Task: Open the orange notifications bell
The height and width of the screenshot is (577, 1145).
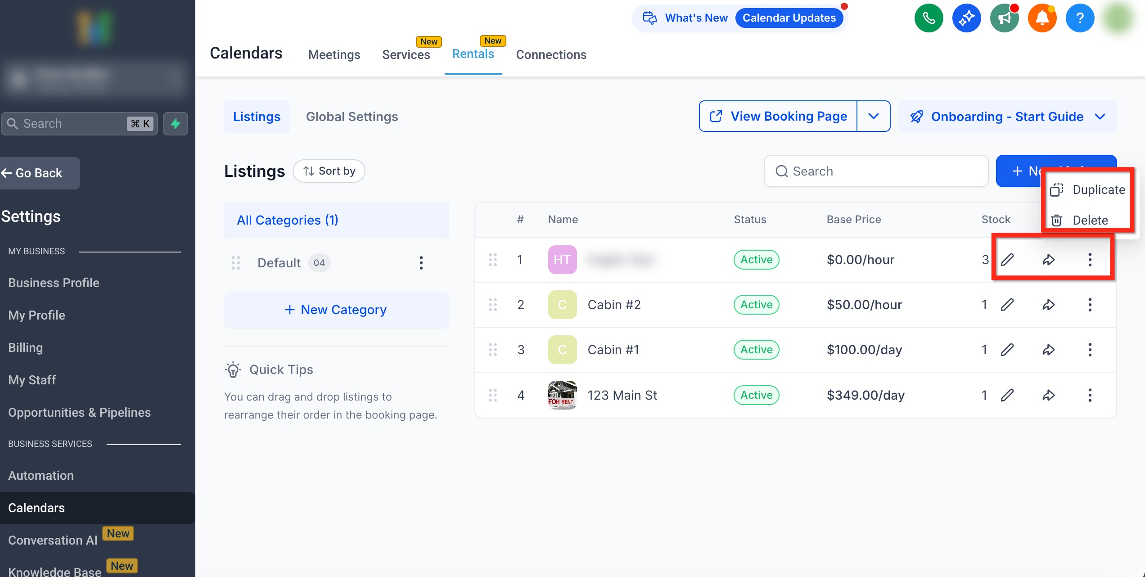Action: [1042, 18]
